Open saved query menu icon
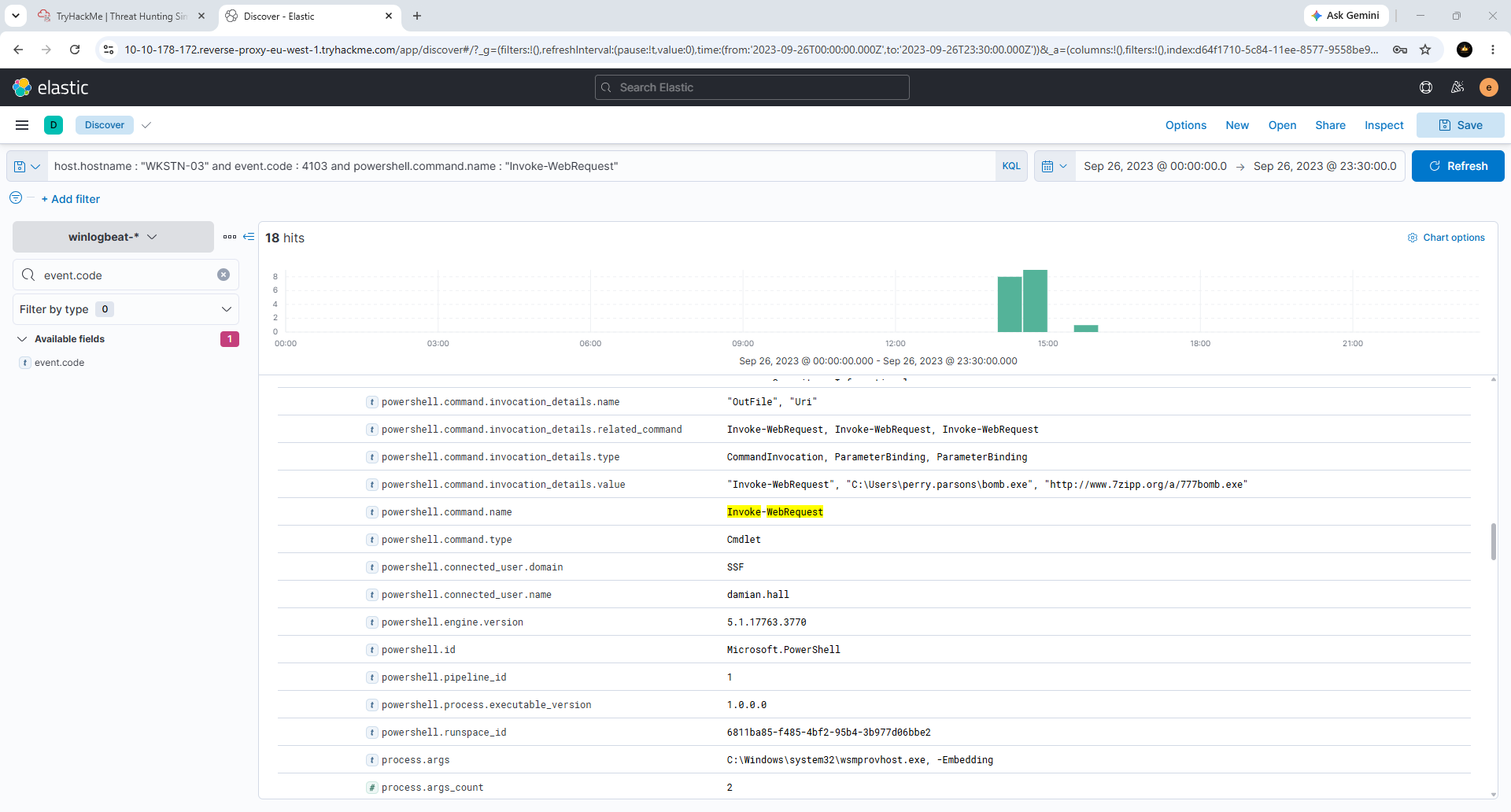The image size is (1511, 812). (27, 166)
